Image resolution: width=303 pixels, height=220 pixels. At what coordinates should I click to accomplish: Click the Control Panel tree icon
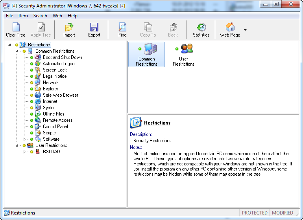point(37,126)
